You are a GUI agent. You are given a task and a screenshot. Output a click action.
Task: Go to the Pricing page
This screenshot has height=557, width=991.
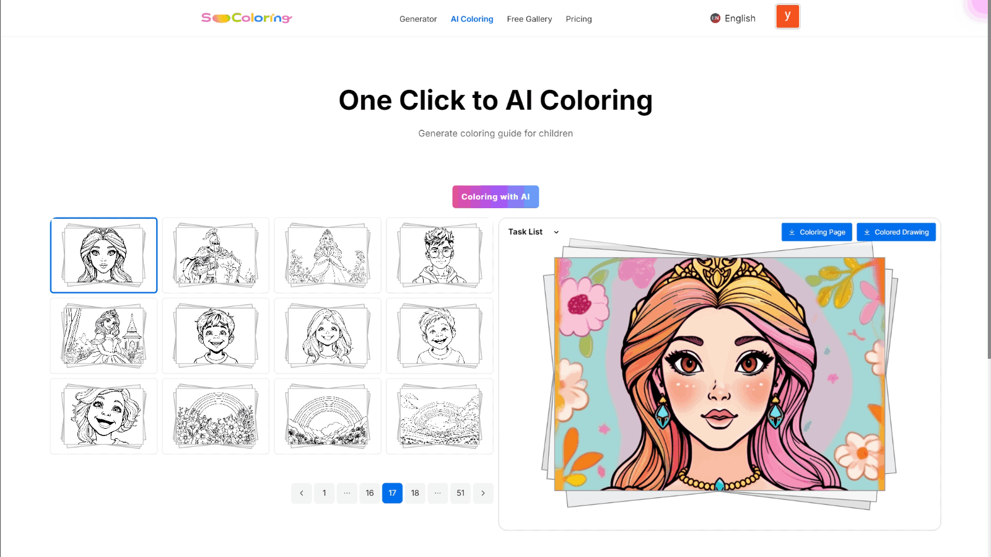click(578, 19)
